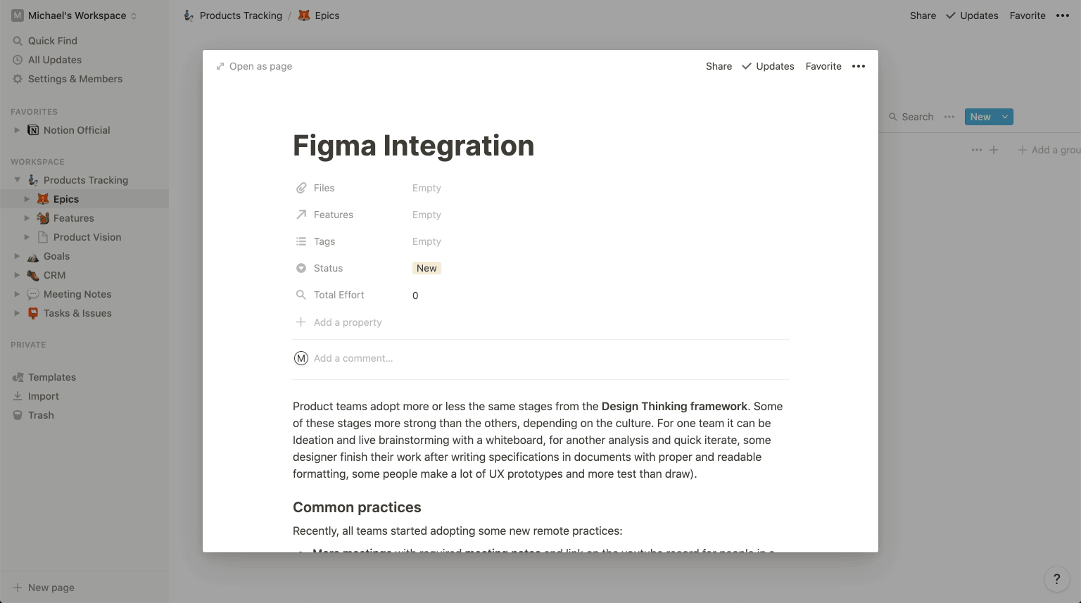The height and width of the screenshot is (603, 1081).
Task: Click Share on the Figma Integration page
Action: coord(718,65)
